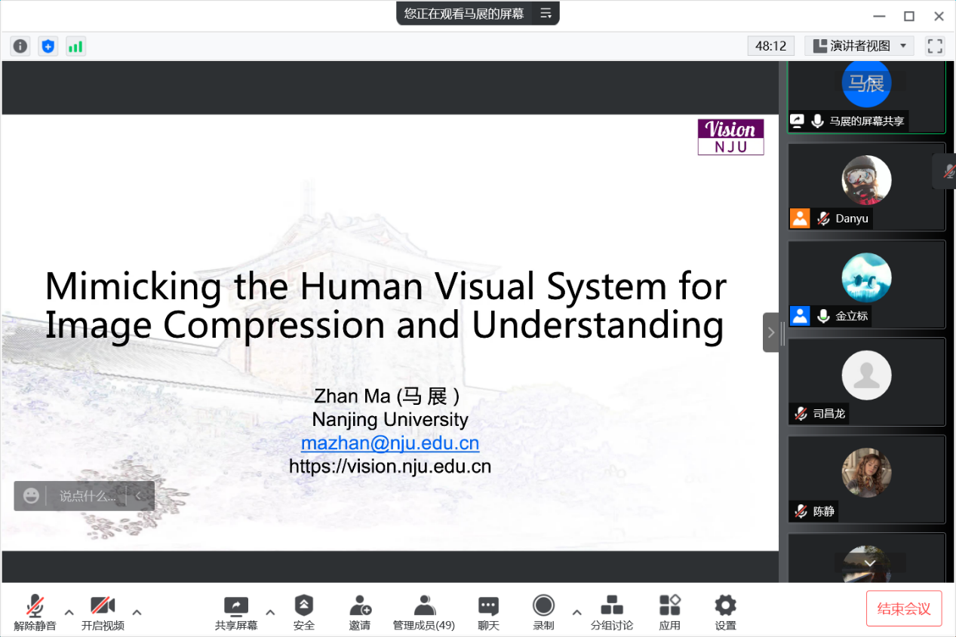Click the 说点什么 message input field
The width and height of the screenshot is (956, 637).
coord(88,496)
